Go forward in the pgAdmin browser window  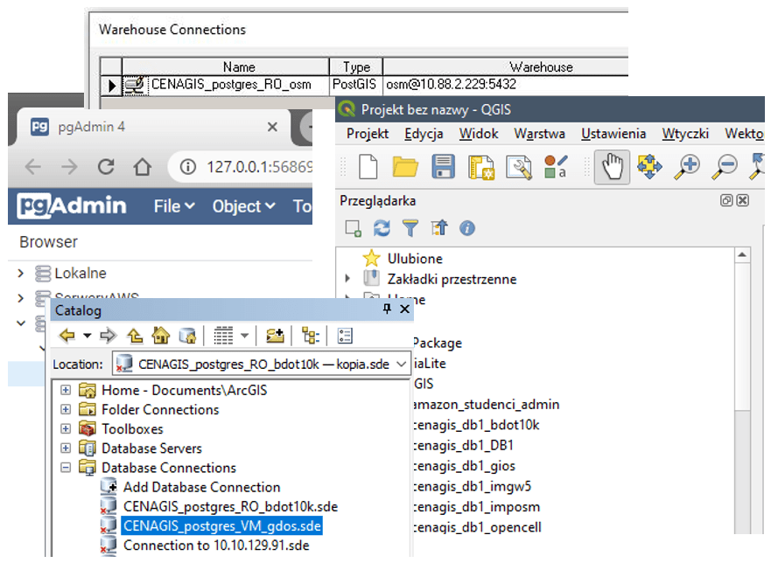coord(69,167)
